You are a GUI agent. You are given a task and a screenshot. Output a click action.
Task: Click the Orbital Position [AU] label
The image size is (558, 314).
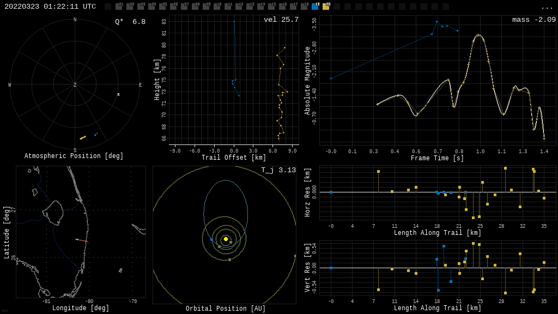pyautogui.click(x=226, y=309)
